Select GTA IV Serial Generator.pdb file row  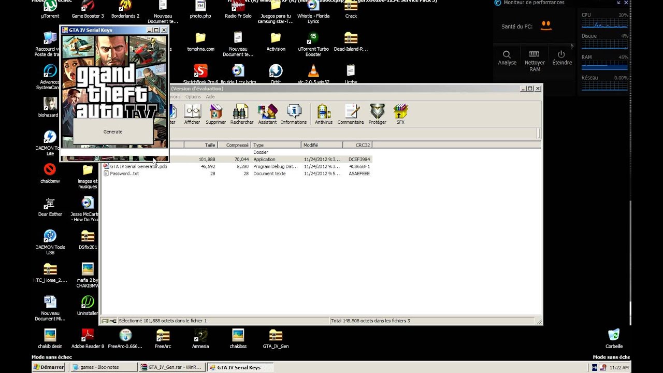[237, 166]
